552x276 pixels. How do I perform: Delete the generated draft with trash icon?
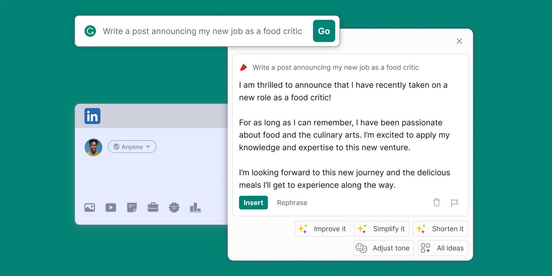(x=436, y=203)
